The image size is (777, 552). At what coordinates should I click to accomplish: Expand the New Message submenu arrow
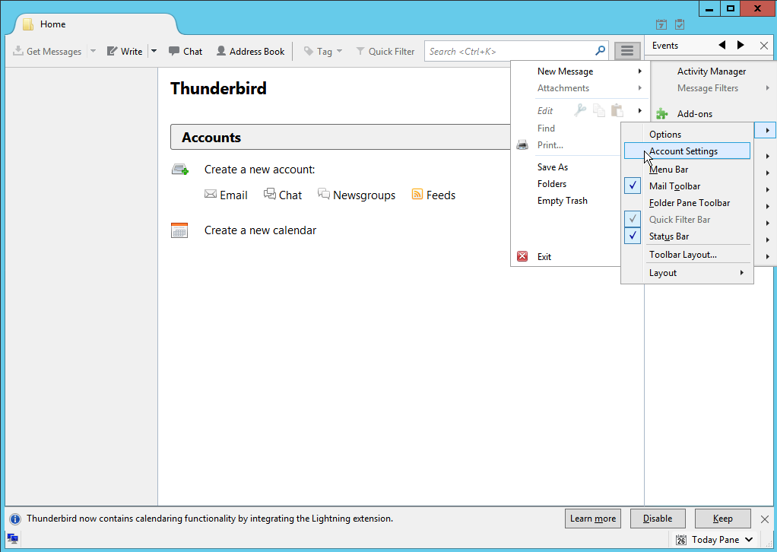639,71
